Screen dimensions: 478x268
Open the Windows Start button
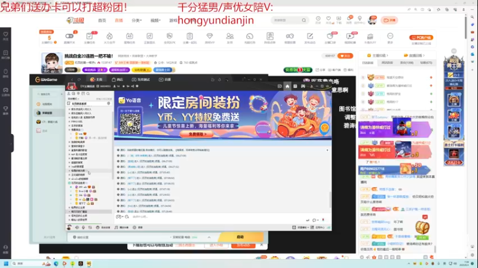(x=6, y=263)
